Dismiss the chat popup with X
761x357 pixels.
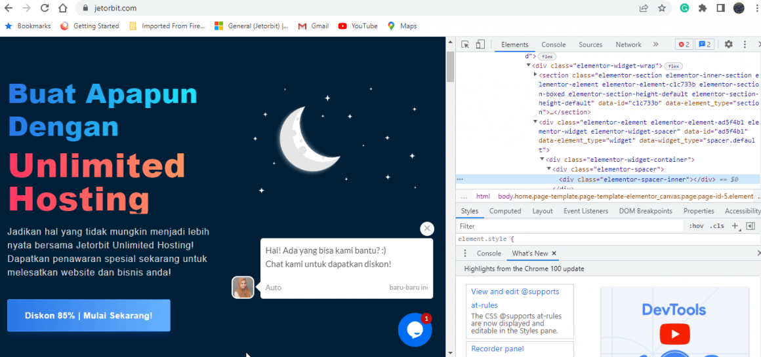427,229
